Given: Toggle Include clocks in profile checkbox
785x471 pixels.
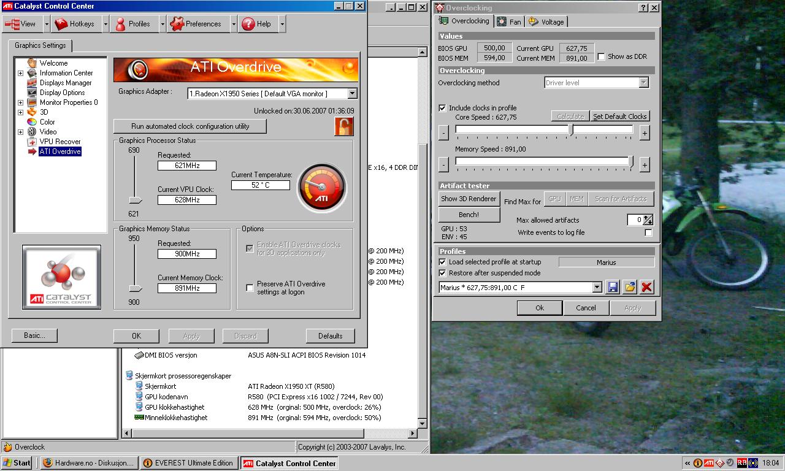Looking at the screenshot, I should (442, 108).
